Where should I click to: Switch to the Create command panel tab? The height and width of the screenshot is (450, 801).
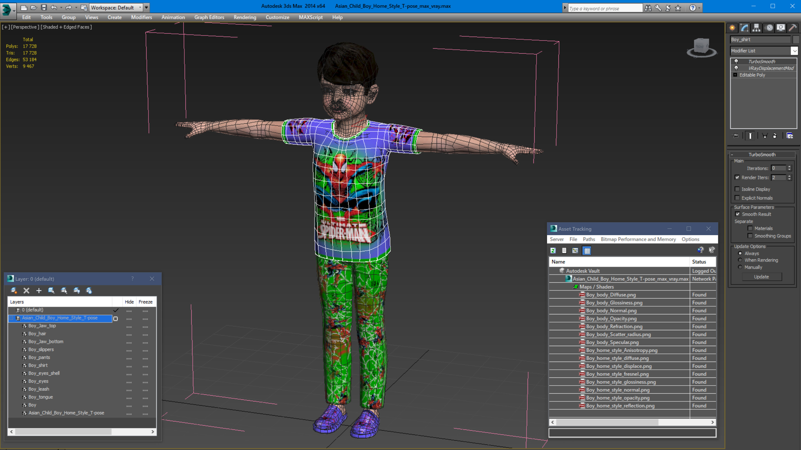(x=733, y=28)
